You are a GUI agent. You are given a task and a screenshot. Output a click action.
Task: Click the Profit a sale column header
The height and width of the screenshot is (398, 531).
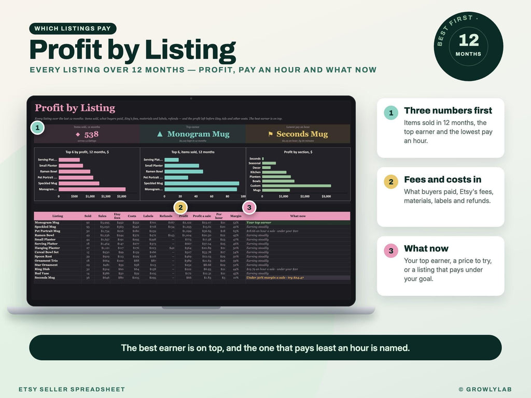202,216
